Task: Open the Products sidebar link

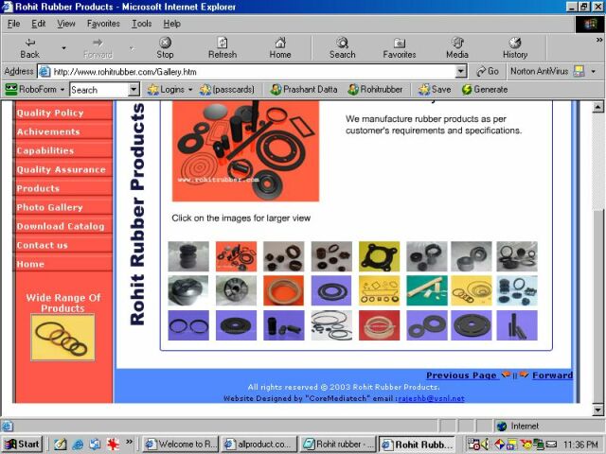Action: pyautogui.click(x=38, y=188)
